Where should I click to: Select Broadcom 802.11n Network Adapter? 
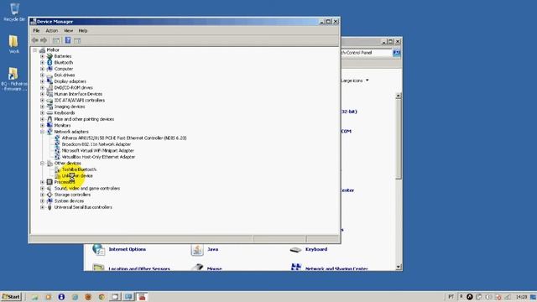[96, 144]
